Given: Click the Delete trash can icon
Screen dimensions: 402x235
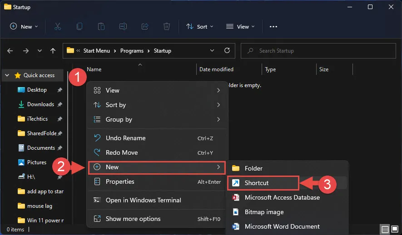Looking at the screenshot, I should point(167,27).
